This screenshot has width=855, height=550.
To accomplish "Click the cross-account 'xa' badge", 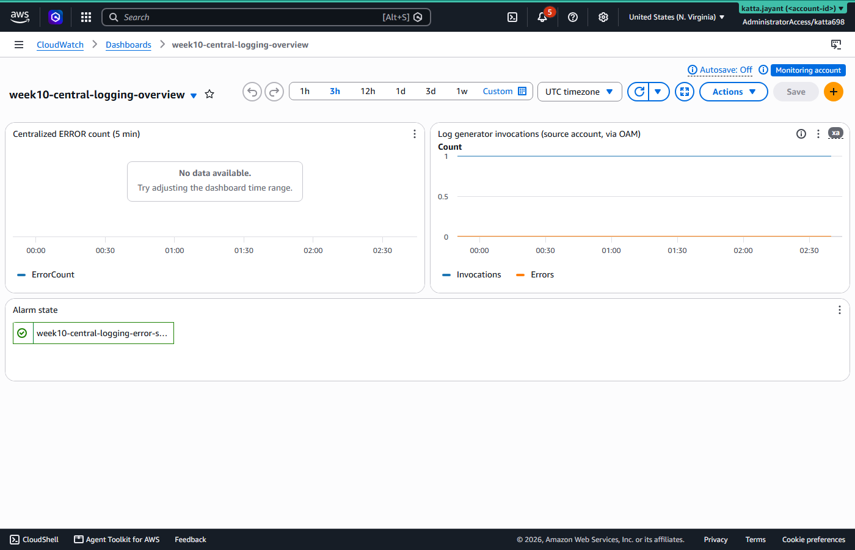I will [x=835, y=133].
